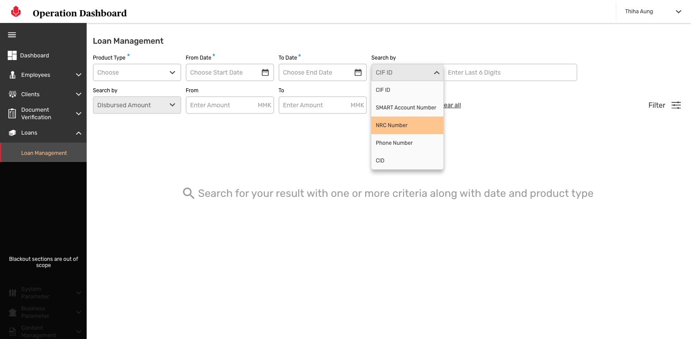
Task: Click the Clients menu label
Action: click(31, 94)
